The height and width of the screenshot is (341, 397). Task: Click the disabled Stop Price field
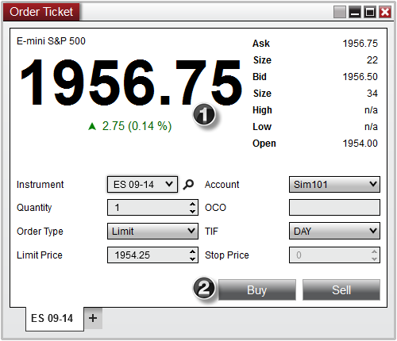pos(334,255)
